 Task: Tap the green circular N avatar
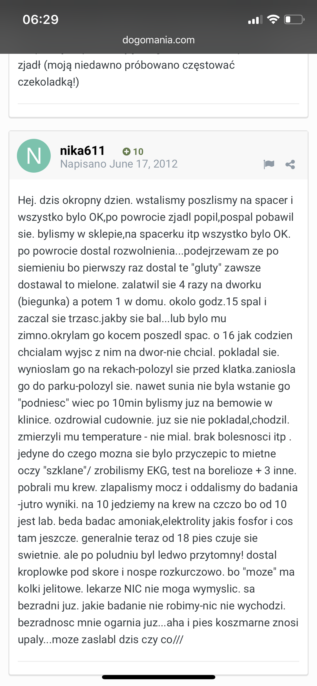pos(34,156)
